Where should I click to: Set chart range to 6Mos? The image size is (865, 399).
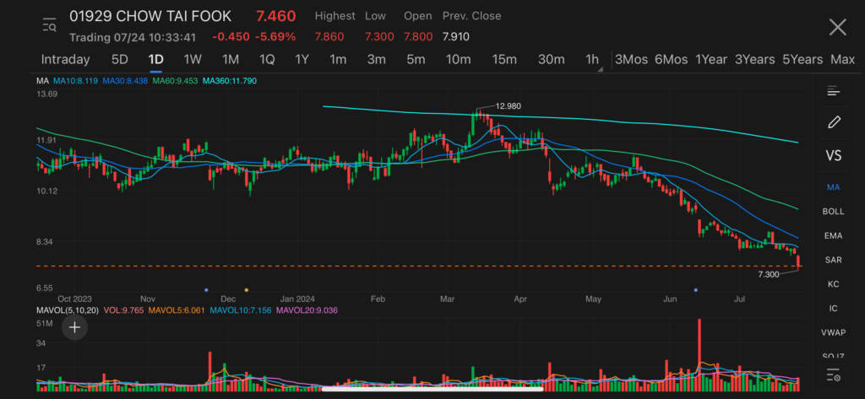(x=672, y=60)
